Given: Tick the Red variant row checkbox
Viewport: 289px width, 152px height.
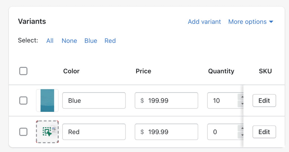Looking at the screenshot, I should click(x=23, y=132).
